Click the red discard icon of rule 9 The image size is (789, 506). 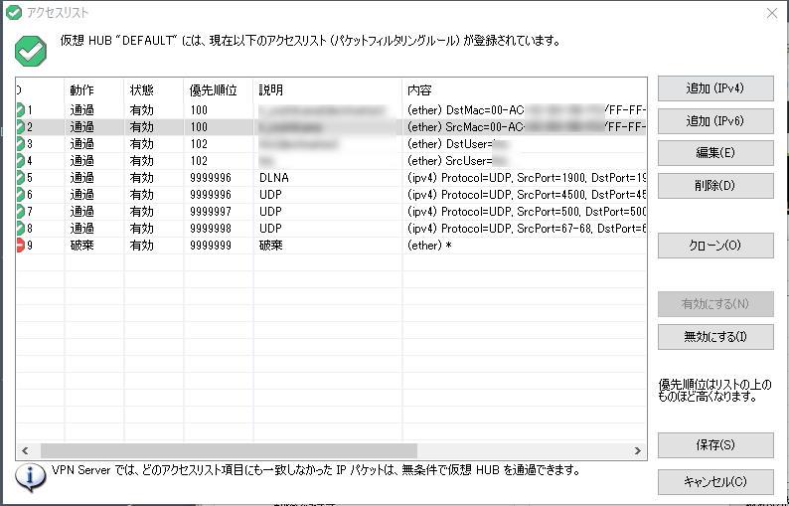point(21,246)
